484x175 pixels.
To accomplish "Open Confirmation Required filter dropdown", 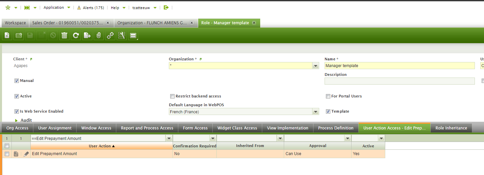I will pyautogui.click(x=212, y=138).
